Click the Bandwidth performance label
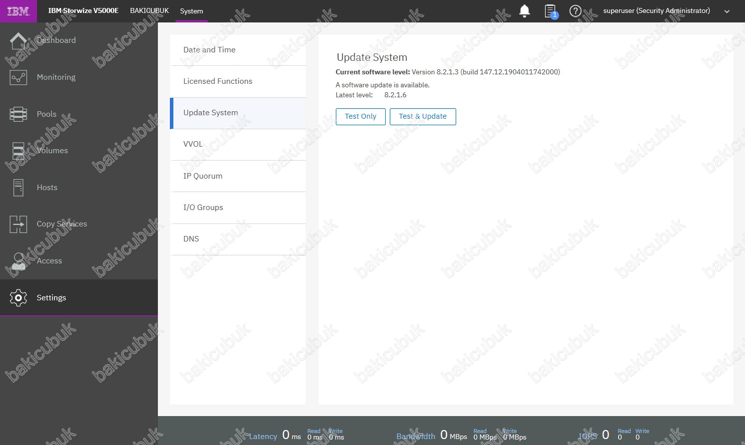 point(416,437)
